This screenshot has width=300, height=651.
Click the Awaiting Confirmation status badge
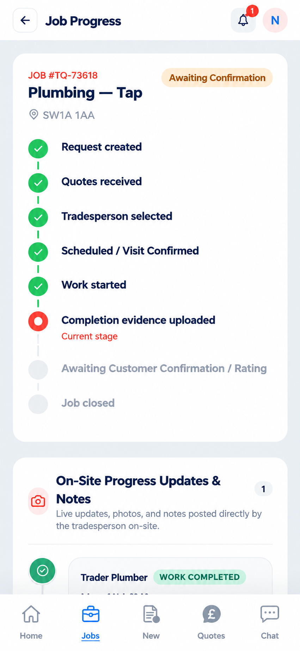[x=217, y=78]
